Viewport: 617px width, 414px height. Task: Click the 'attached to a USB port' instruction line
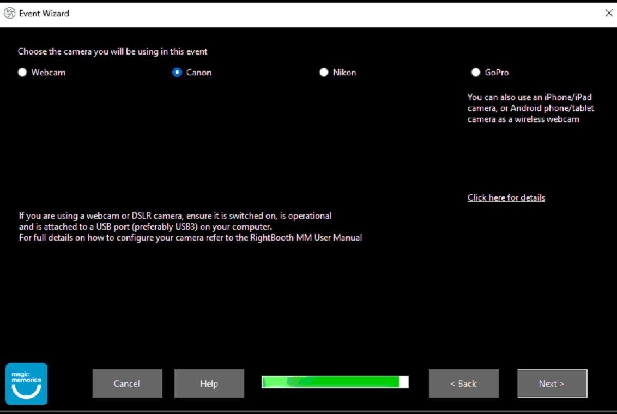coord(145,227)
